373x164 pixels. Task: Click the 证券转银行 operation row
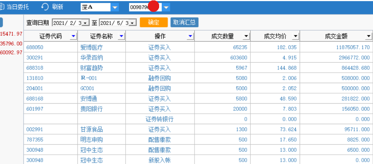coord(198,119)
